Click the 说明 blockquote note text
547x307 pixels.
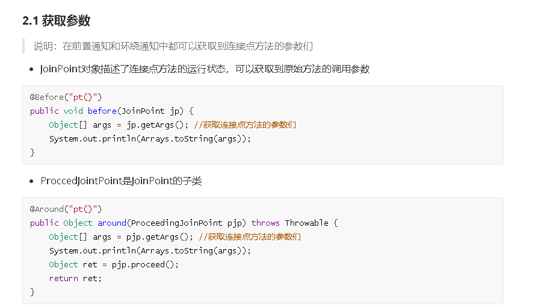pyautogui.click(x=173, y=46)
